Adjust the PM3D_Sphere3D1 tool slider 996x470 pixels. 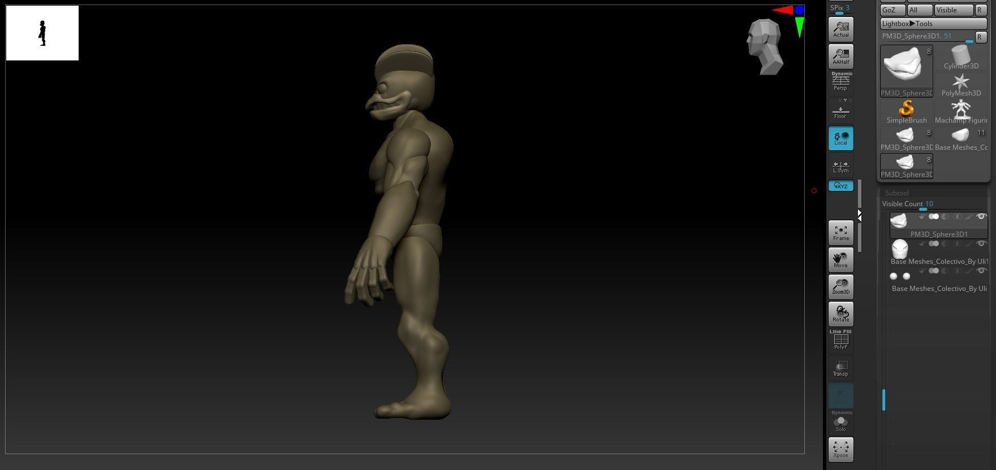click(926, 37)
